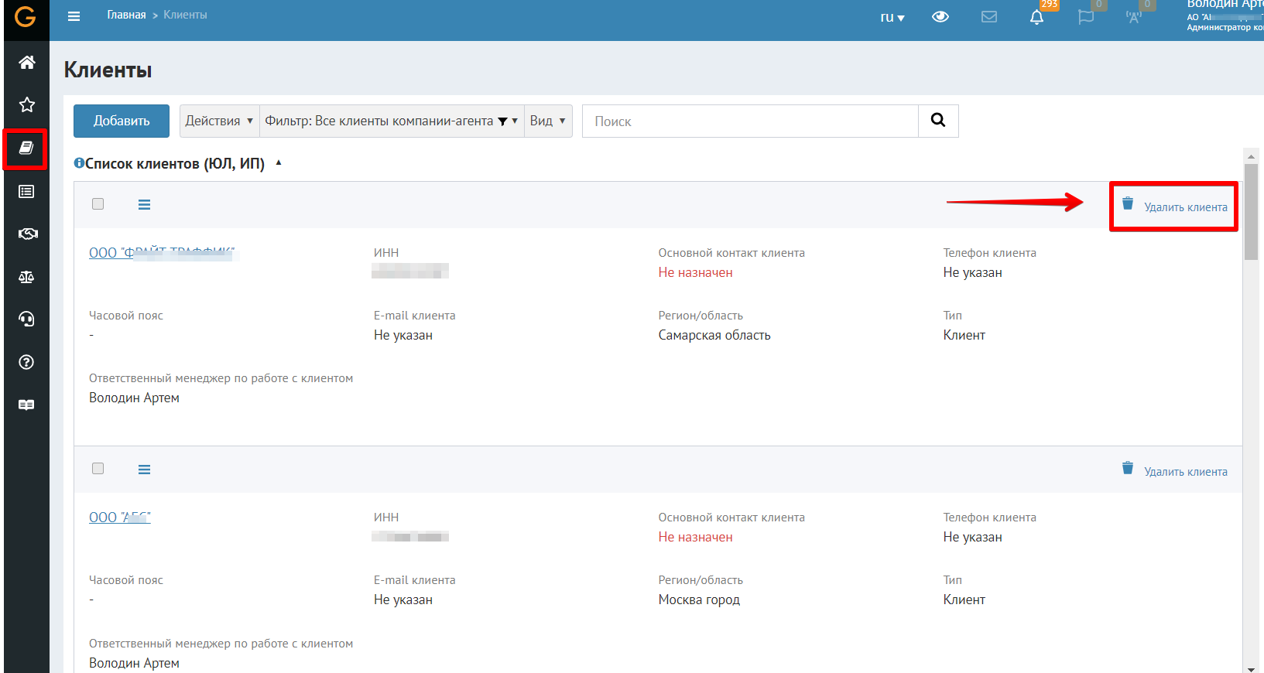This screenshot has height=673, width=1264.
Task: Open the Действия dropdown
Action: point(220,121)
